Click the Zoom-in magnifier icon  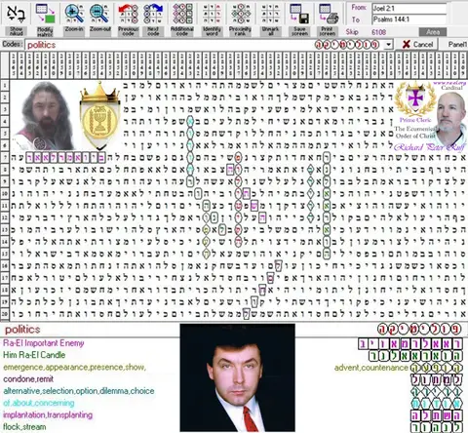74,14
